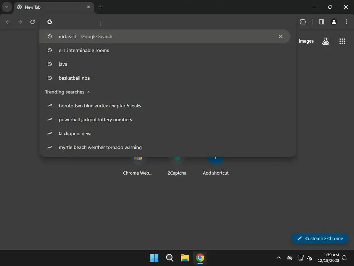
Task: Remove the mrbeast suggestion with X
Action: coord(281,36)
